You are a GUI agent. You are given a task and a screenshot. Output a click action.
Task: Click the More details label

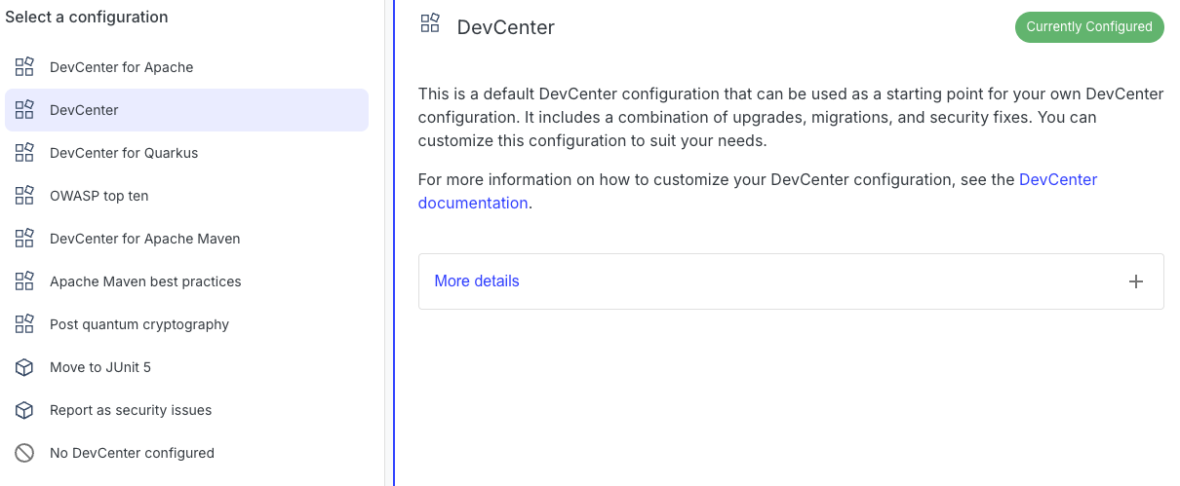pyautogui.click(x=477, y=281)
